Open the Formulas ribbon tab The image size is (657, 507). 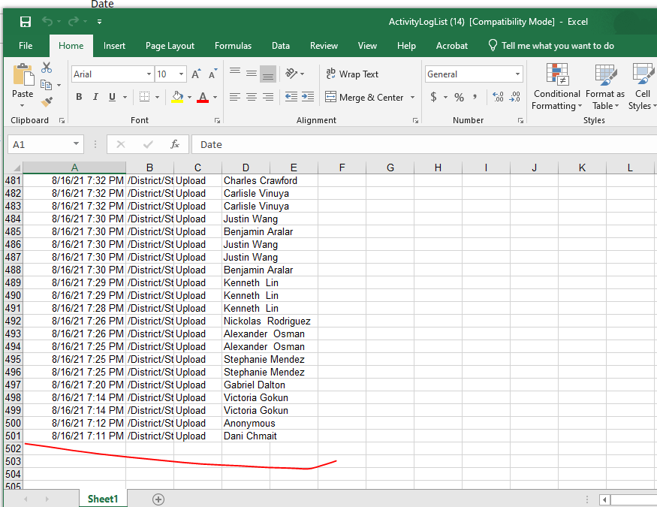tap(233, 46)
